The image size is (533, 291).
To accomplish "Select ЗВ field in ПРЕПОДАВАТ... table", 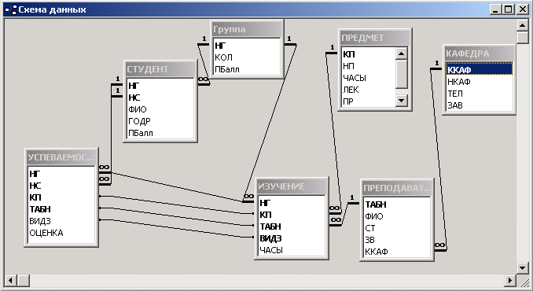I will (x=397, y=240).
